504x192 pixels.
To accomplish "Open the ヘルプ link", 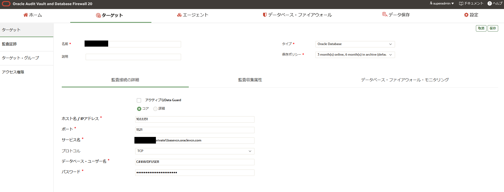I will 495,3.
